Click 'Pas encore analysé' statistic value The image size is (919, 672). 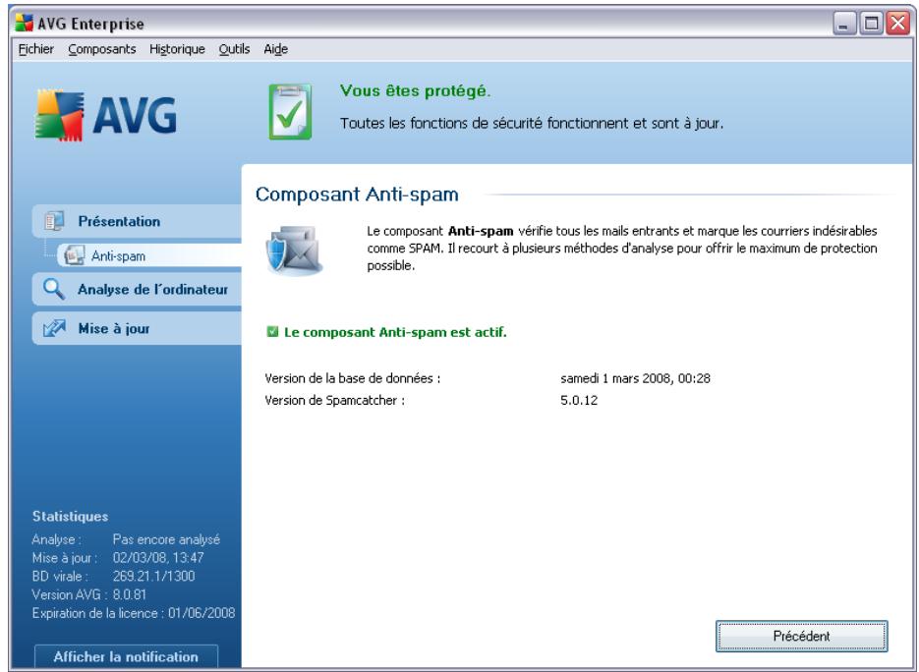166,539
